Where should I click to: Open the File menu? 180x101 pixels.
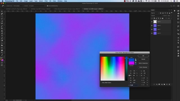[17, 1]
